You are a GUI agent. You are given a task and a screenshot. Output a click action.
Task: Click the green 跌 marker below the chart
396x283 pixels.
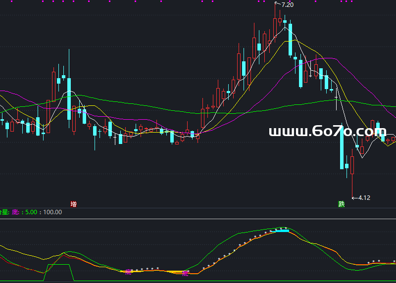pyautogui.click(x=342, y=204)
